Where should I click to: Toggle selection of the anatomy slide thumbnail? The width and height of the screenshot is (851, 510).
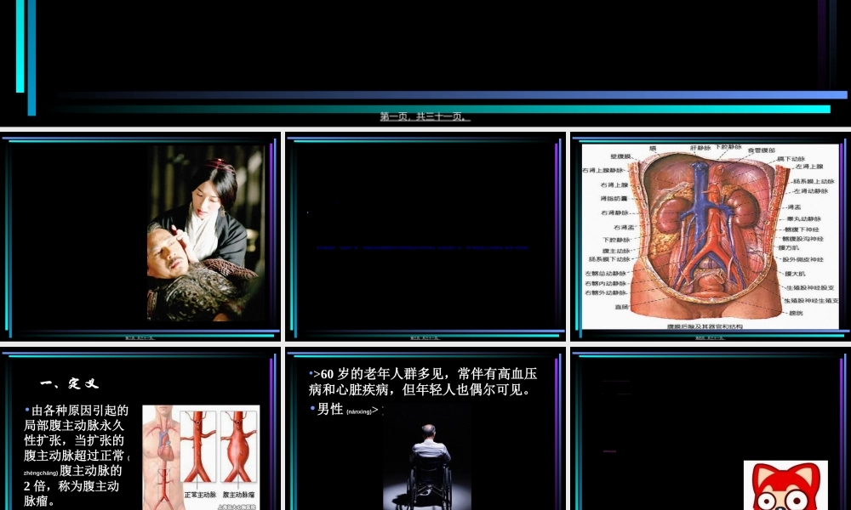711,234
